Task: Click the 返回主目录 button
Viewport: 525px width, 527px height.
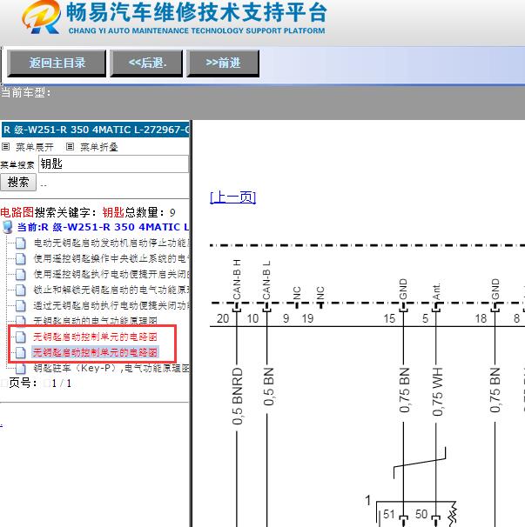Action: pos(57,63)
